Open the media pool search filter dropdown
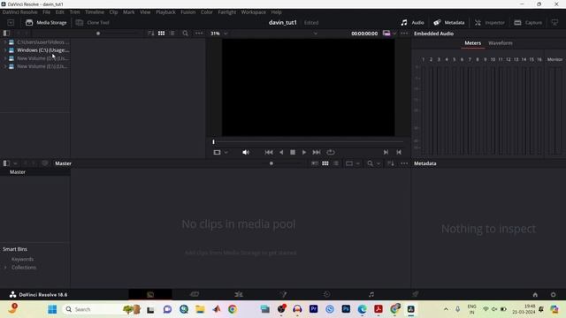566x318 pixels. (379, 163)
